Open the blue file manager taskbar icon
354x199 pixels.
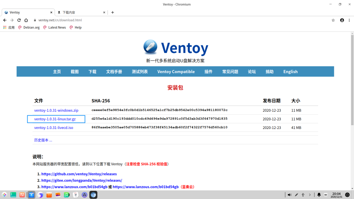click(31, 195)
